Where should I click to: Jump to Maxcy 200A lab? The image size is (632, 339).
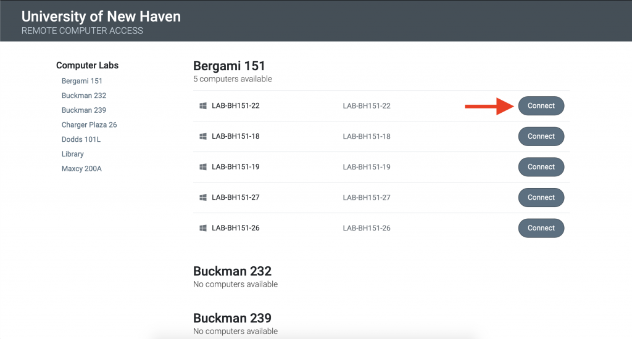81,168
